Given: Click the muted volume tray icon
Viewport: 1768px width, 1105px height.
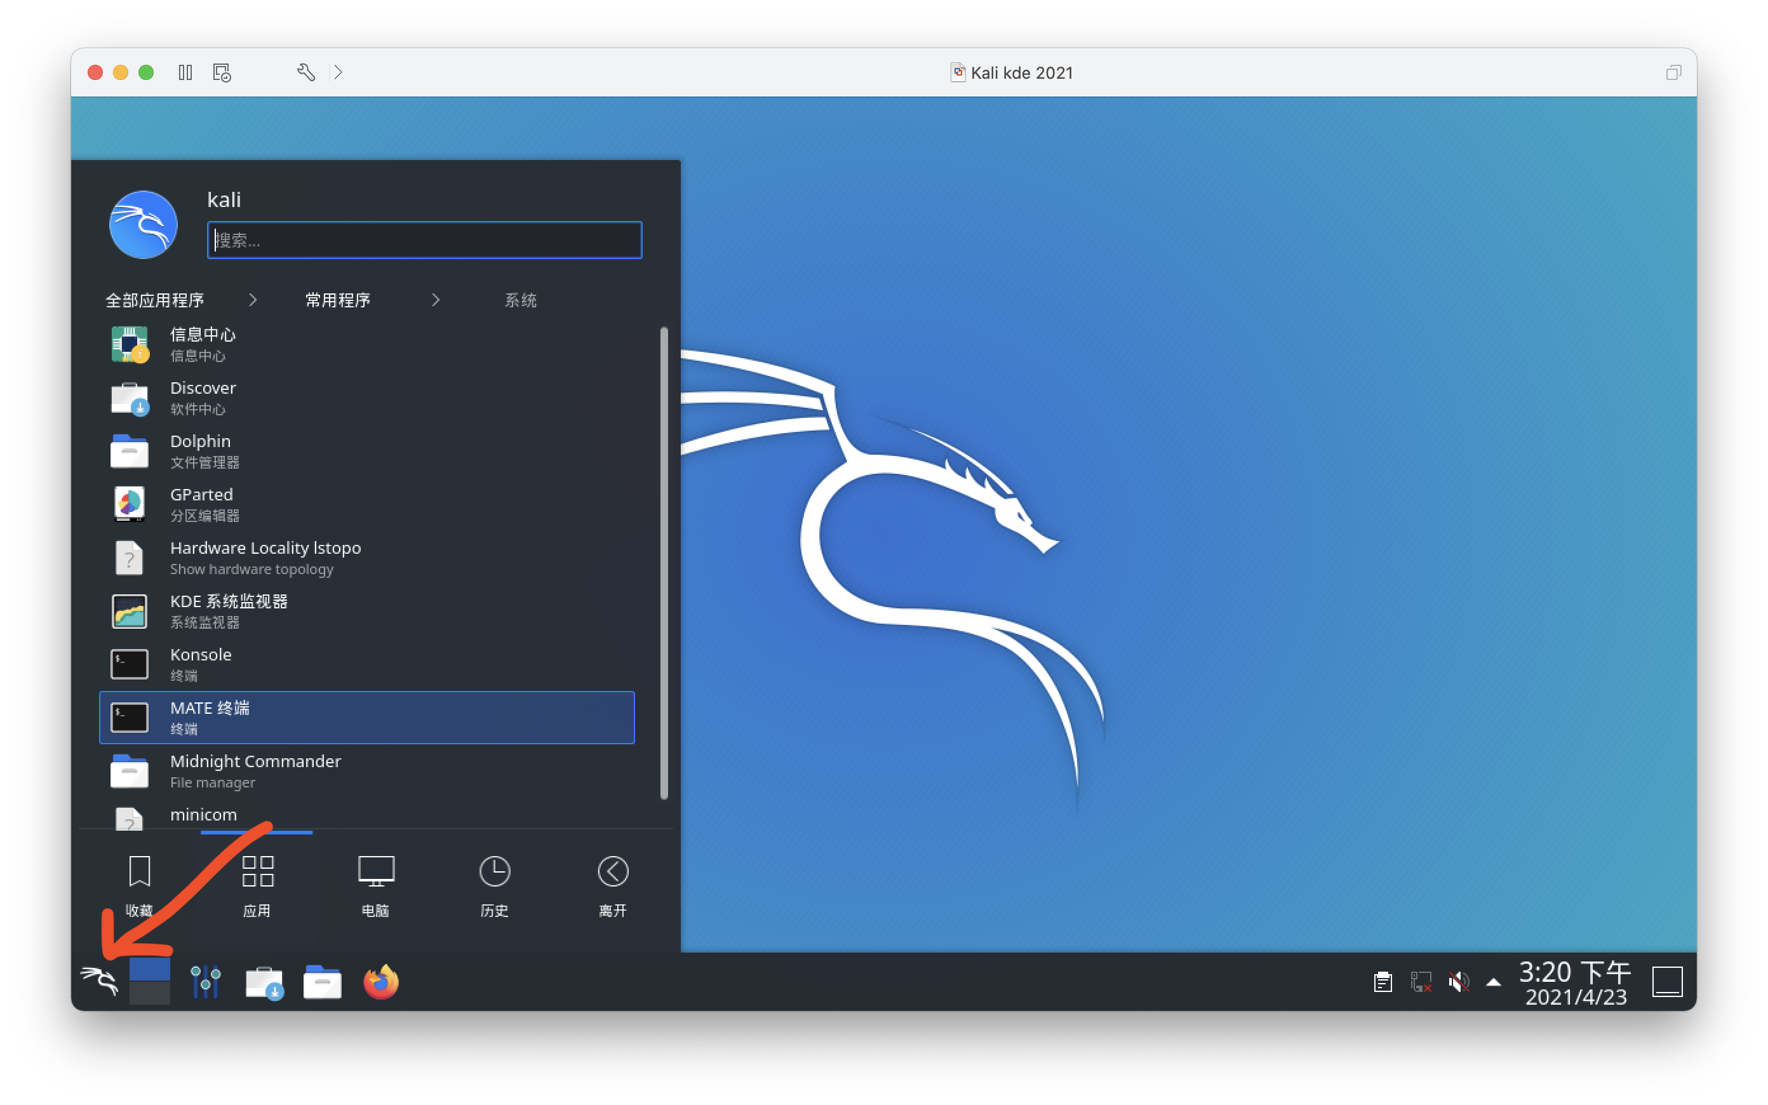Looking at the screenshot, I should [x=1459, y=982].
